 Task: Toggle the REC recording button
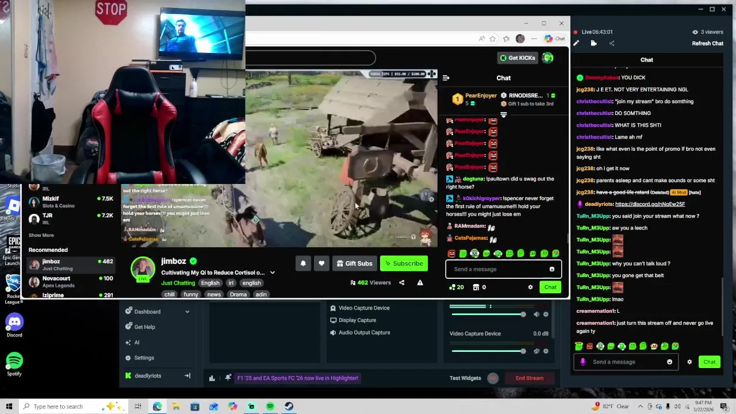coord(493,378)
